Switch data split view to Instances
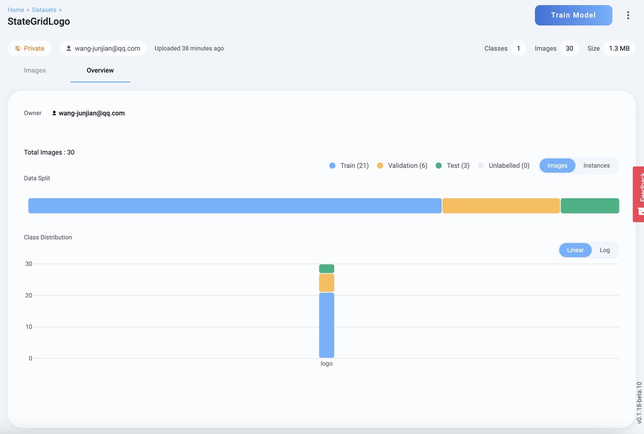The image size is (644, 434). 596,166
